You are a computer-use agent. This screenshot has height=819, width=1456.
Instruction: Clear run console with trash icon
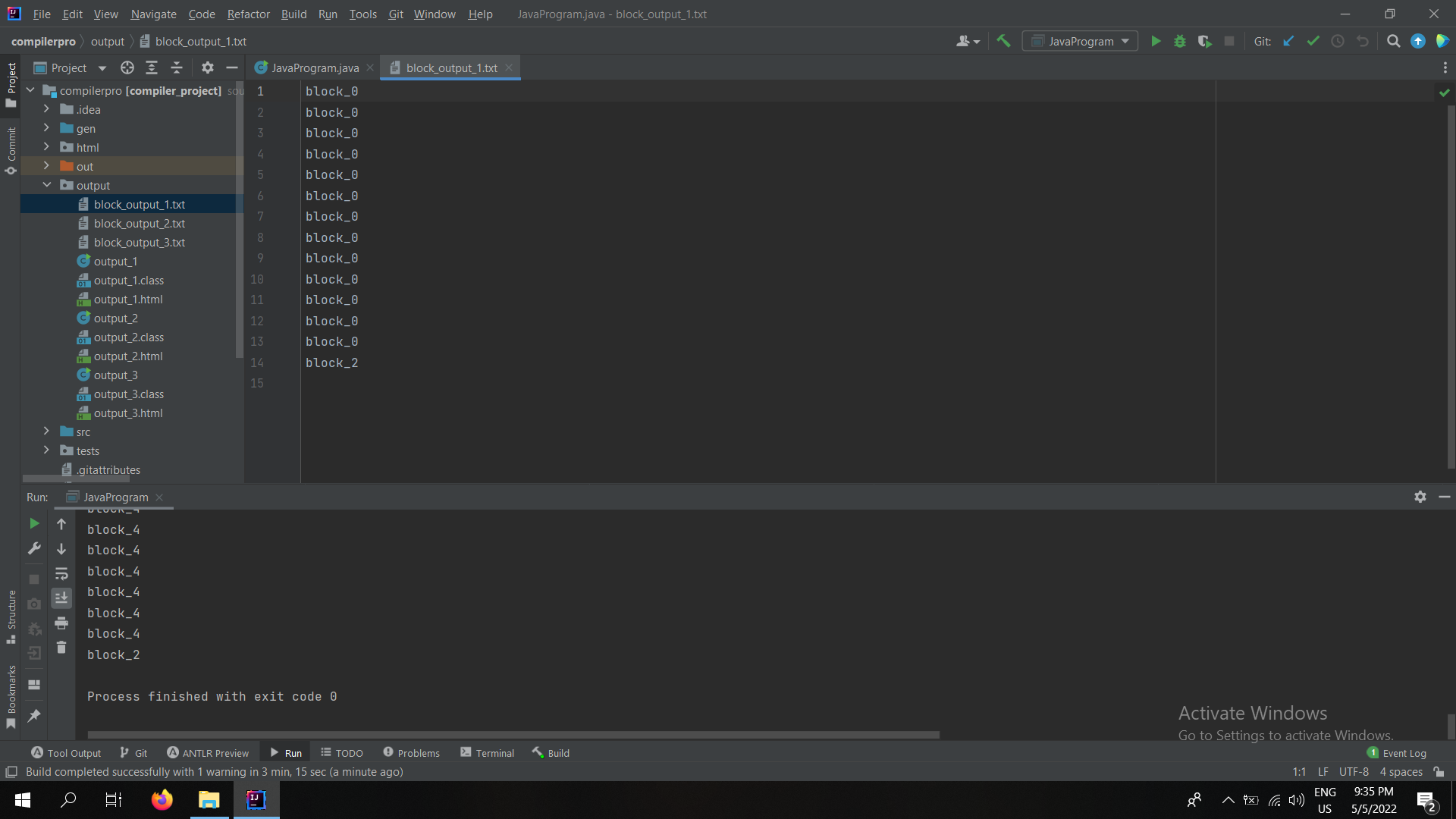tap(61, 648)
